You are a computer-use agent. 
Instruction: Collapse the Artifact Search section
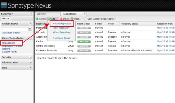(x=30, y=24)
